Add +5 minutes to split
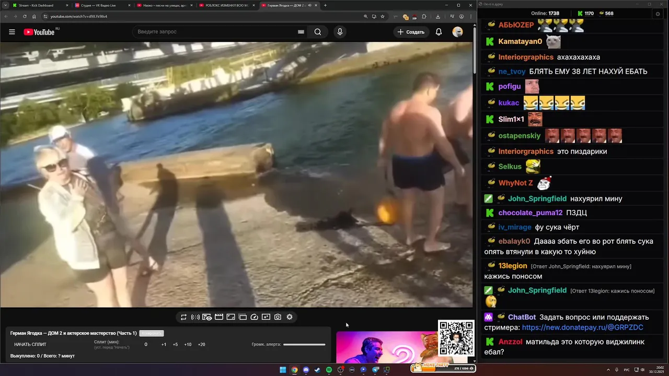The width and height of the screenshot is (669, 376). point(175,344)
